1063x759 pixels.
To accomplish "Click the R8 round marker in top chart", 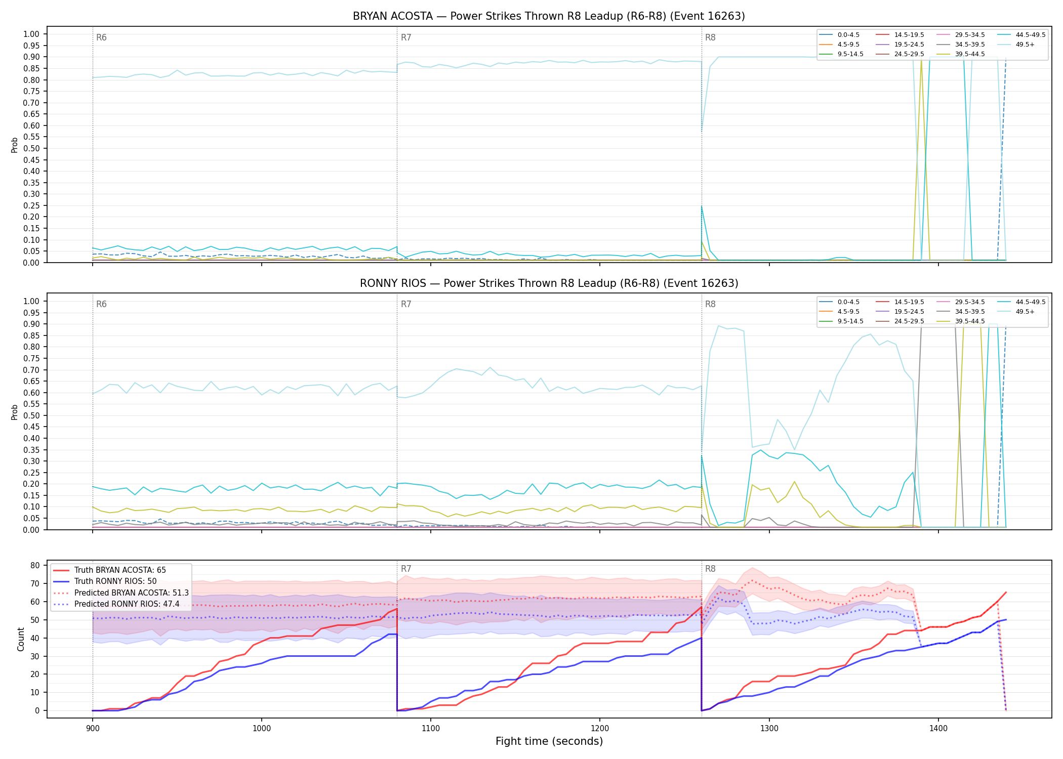I will 710,37.
